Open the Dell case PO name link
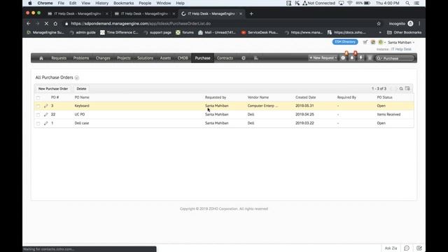 [x=82, y=123]
